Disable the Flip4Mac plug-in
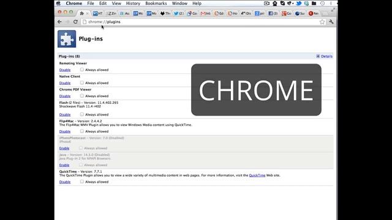This screenshot has height=220, width=392. tap(65, 131)
